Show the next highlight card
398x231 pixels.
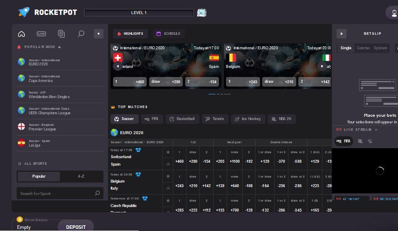(x=322, y=66)
